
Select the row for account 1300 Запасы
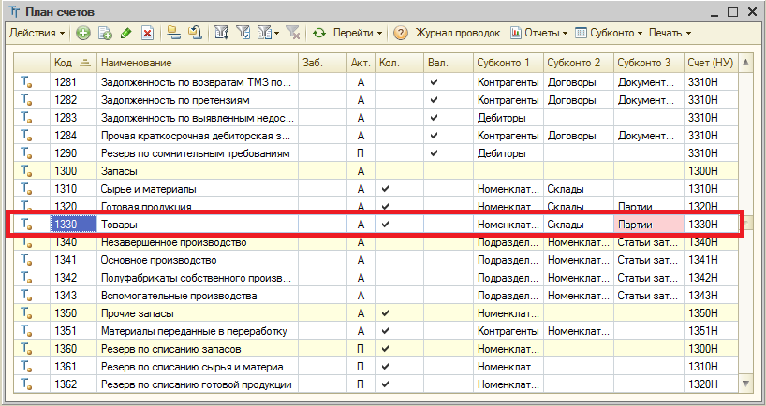(195, 171)
